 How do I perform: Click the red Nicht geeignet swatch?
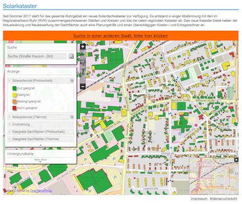coord(14,108)
